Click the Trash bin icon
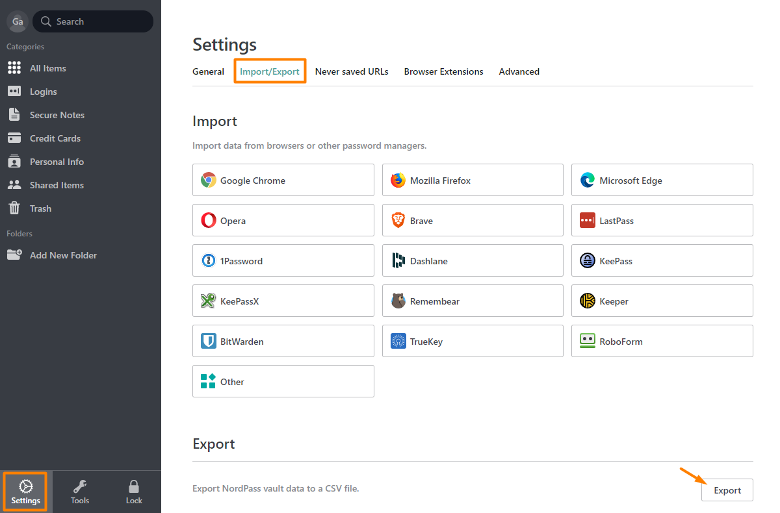The height and width of the screenshot is (513, 780). pos(14,208)
